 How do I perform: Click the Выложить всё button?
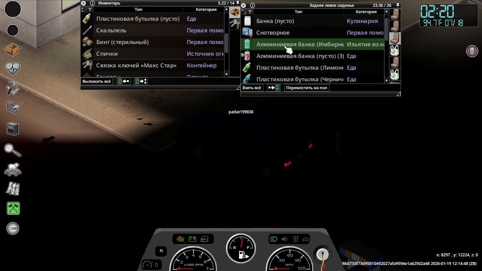[x=97, y=81]
